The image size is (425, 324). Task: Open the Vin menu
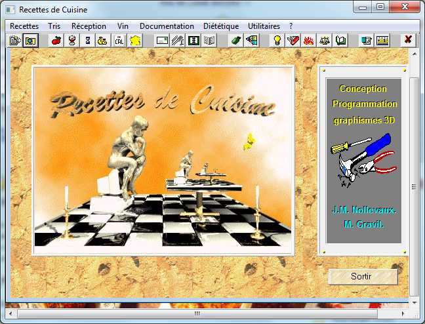pos(123,26)
